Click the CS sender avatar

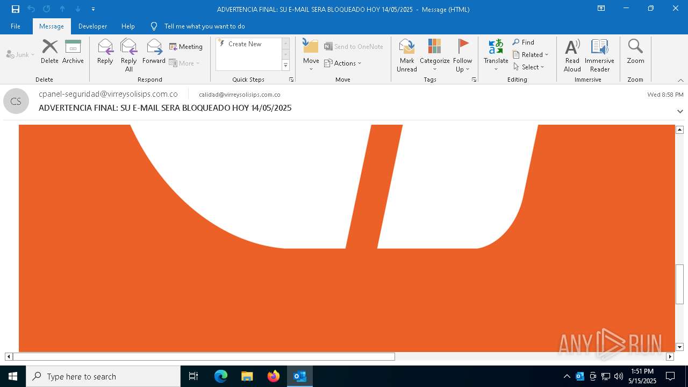click(x=16, y=101)
